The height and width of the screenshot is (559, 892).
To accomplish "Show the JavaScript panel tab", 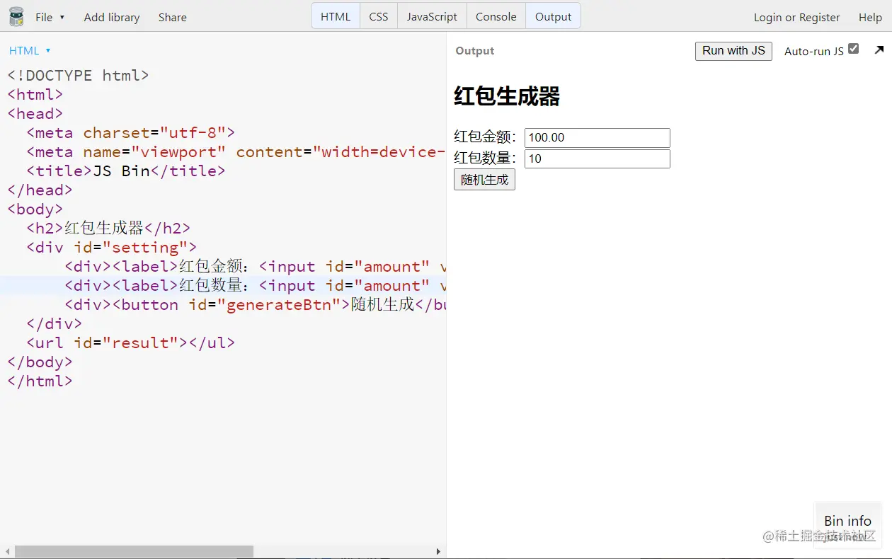I will pyautogui.click(x=432, y=16).
